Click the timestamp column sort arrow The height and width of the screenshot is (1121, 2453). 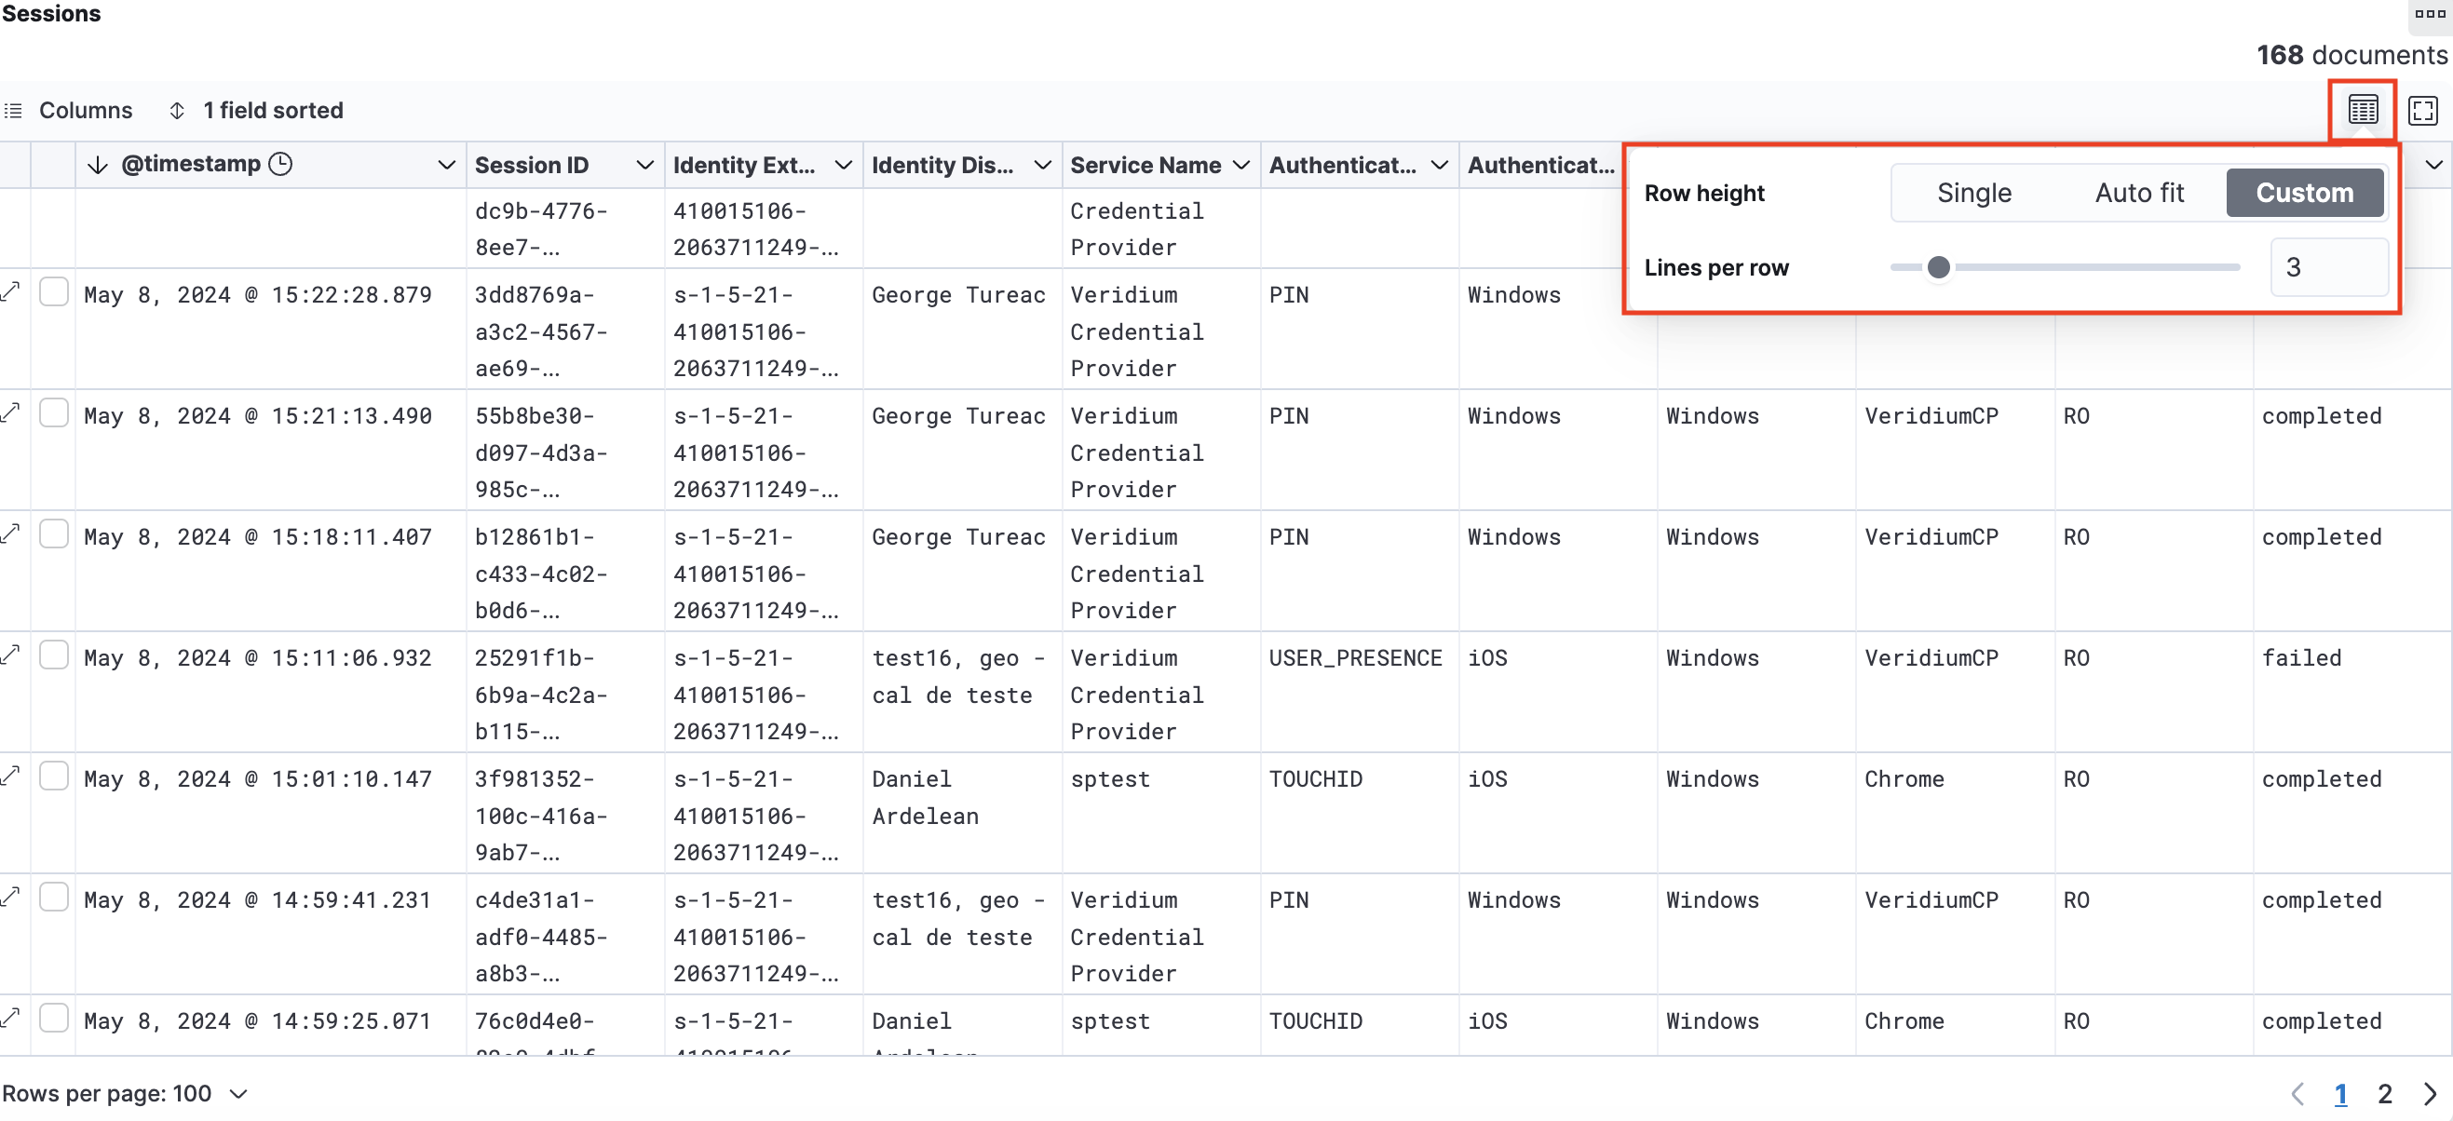(97, 165)
